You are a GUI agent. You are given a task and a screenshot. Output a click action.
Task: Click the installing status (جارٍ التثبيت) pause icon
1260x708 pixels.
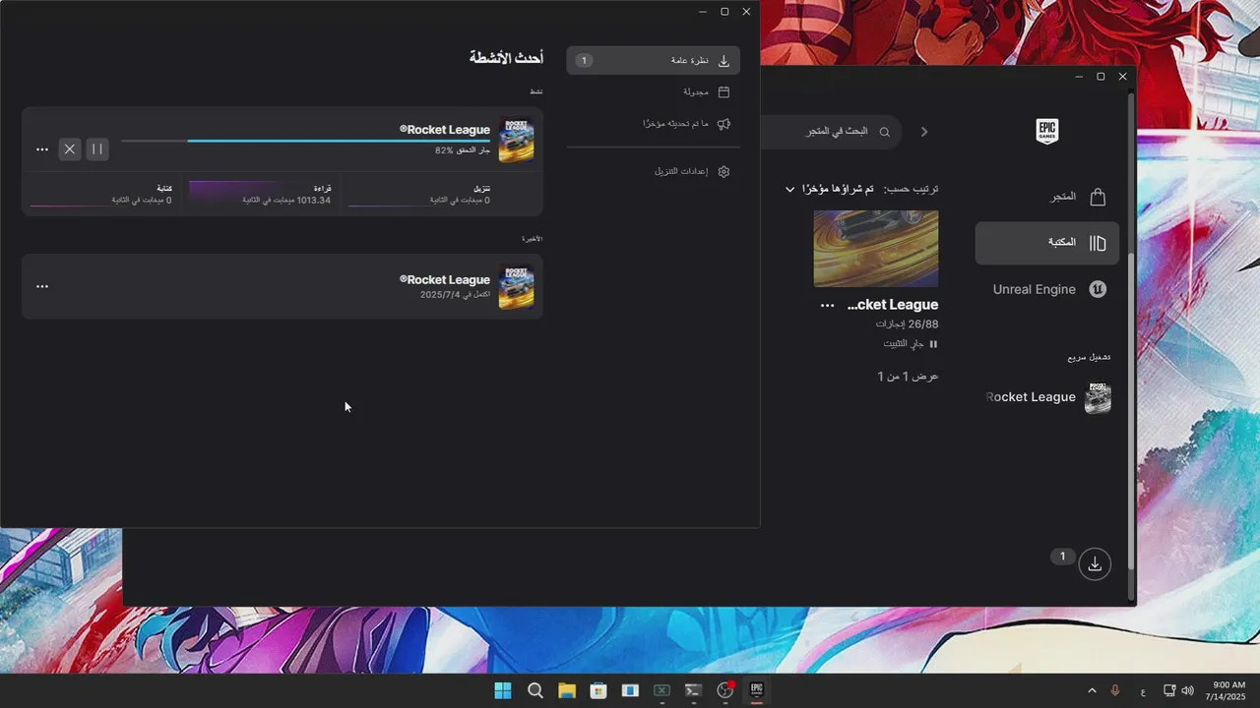pos(933,344)
